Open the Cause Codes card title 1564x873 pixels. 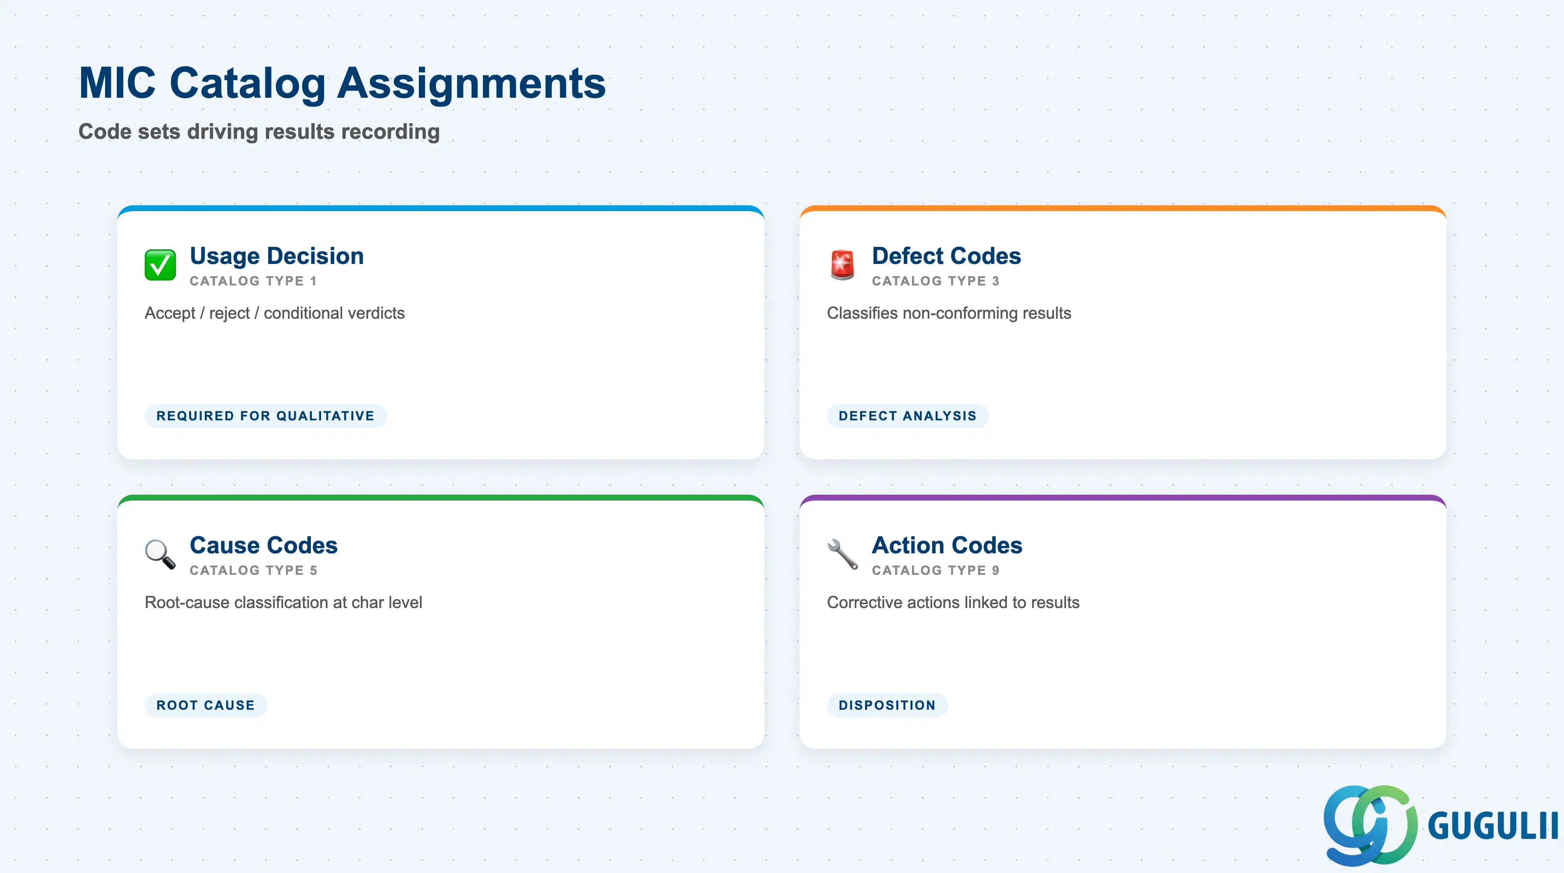[x=263, y=545]
